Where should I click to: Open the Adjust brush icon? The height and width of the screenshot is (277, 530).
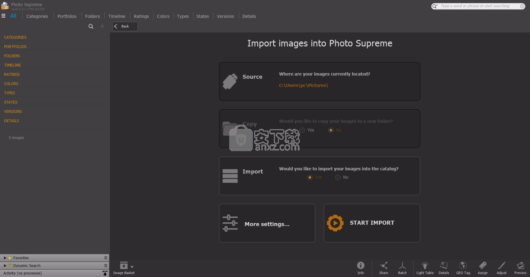coord(502,265)
